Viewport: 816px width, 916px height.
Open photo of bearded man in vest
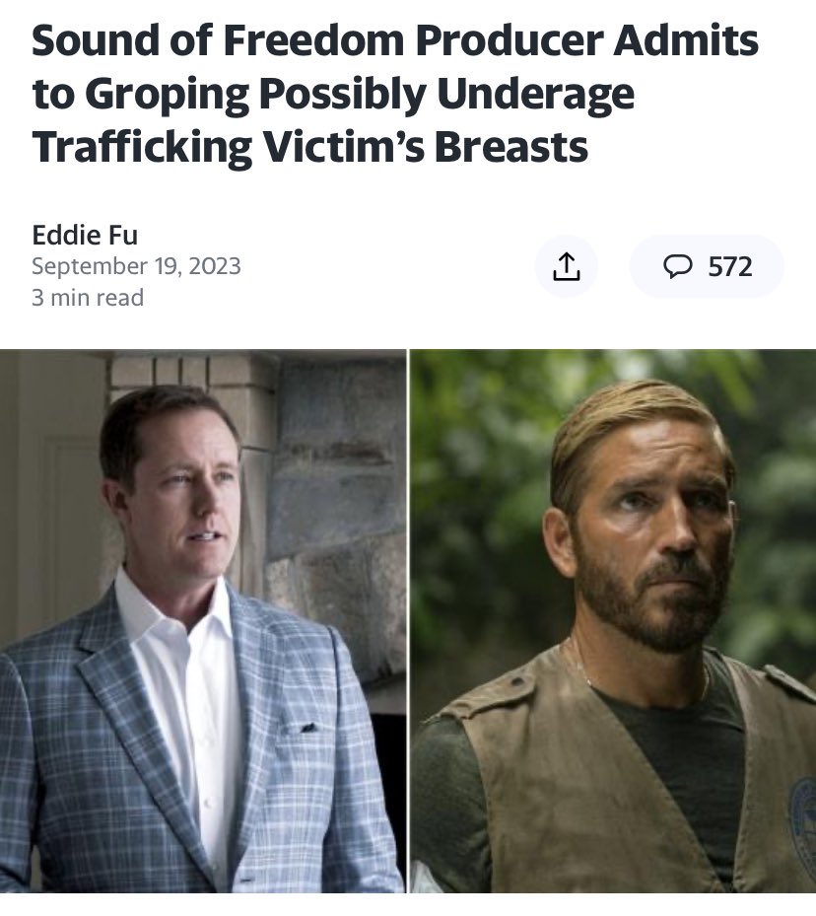point(613,620)
